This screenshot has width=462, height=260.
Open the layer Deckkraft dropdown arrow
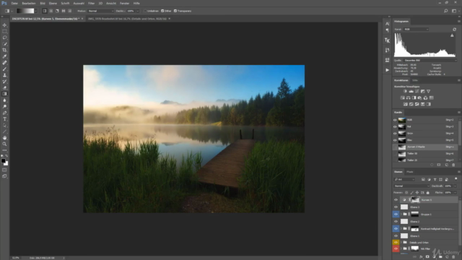click(x=456, y=186)
